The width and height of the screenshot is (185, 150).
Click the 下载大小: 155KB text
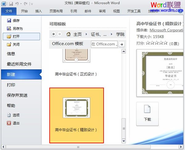click(x=150, y=37)
